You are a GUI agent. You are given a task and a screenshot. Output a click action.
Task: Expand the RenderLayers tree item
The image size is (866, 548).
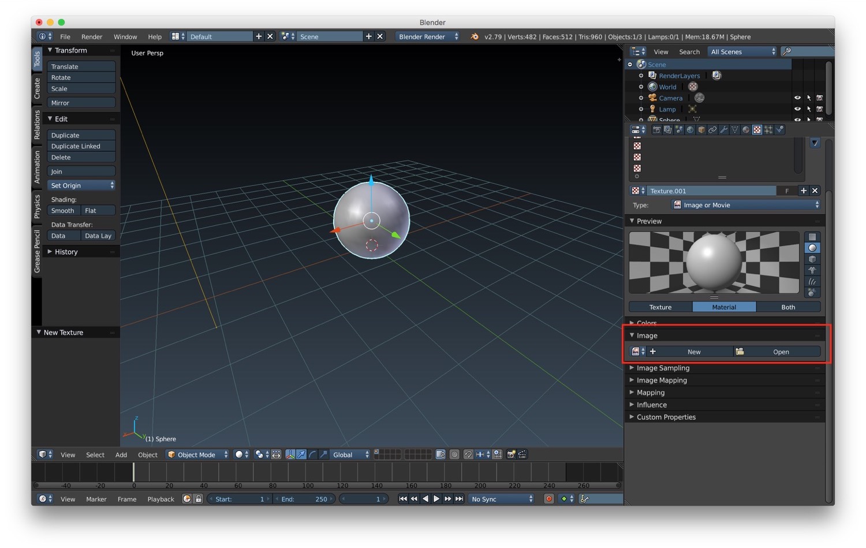click(x=641, y=76)
